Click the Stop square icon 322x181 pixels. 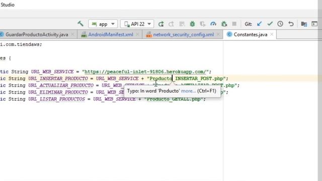234,24
